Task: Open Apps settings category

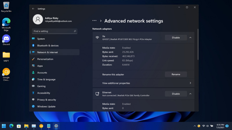Action: coord(55,66)
